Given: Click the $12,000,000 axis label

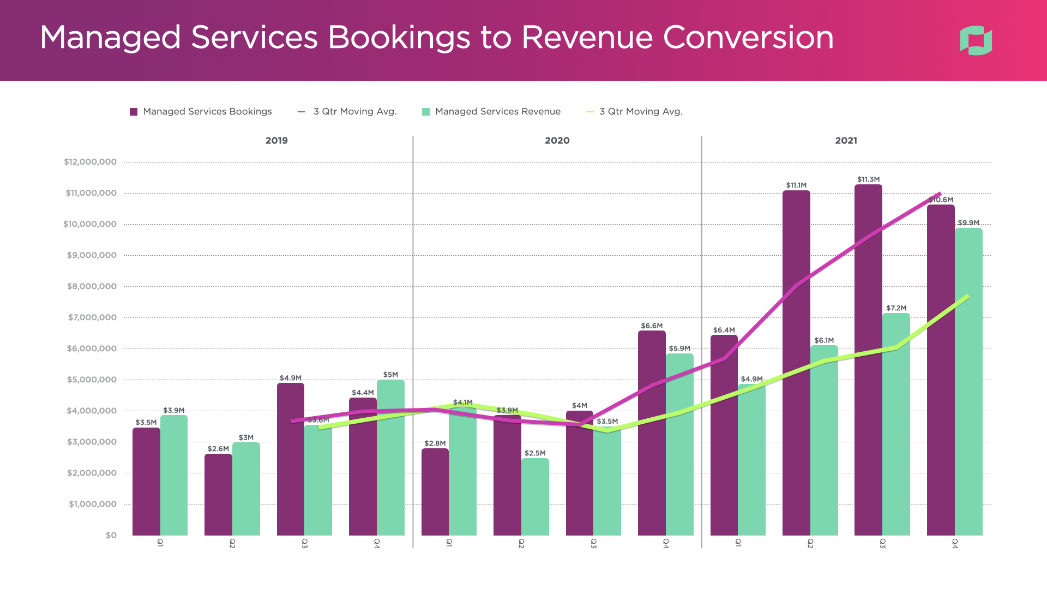Looking at the screenshot, I should 90,162.
